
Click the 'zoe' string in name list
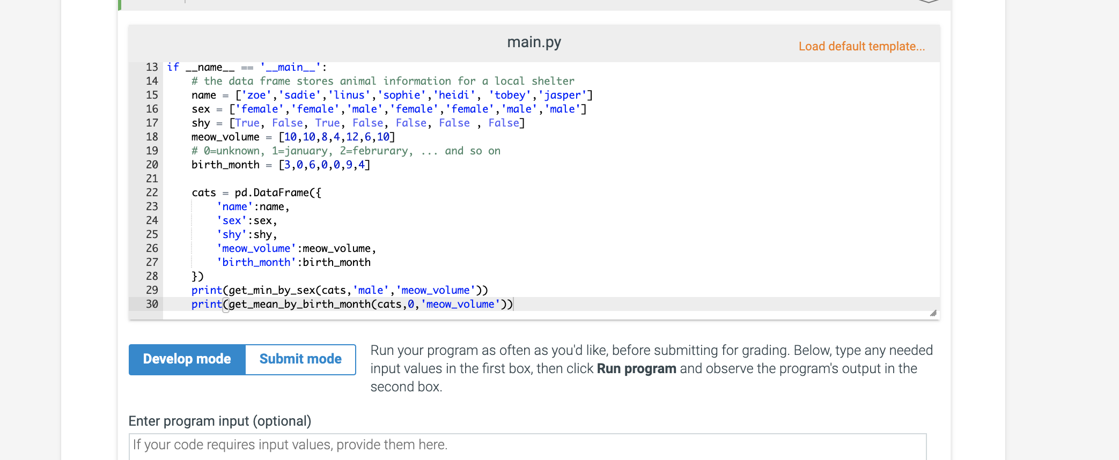pos(257,95)
